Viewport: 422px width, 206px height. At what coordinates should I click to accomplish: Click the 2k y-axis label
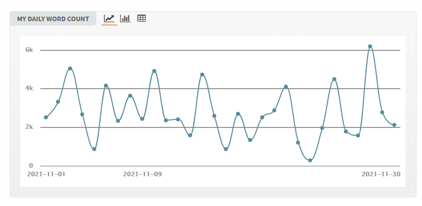pyautogui.click(x=29, y=127)
